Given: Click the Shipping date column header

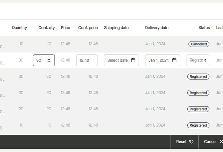Looking at the screenshot, I should [x=116, y=28].
